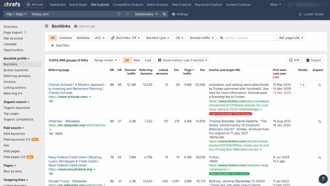Click the API button

[294, 60]
